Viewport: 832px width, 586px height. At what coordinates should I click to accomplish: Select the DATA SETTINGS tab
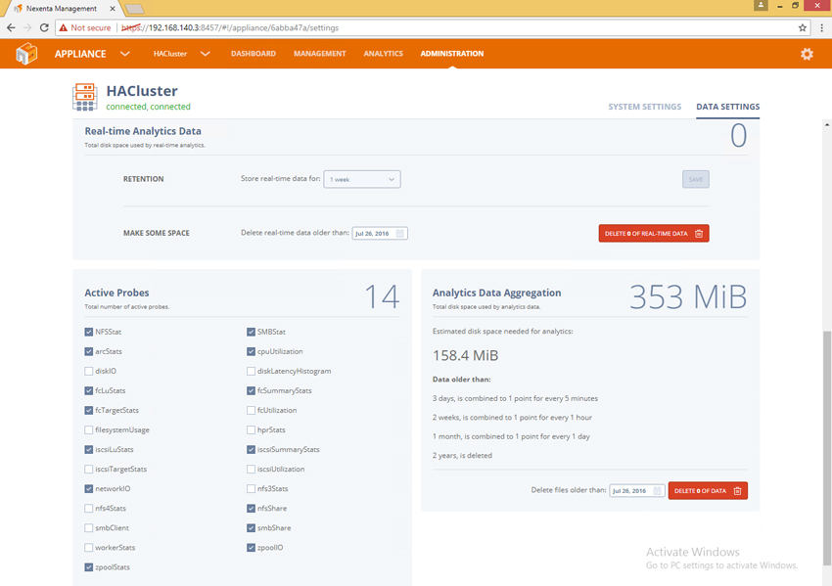[x=728, y=107]
